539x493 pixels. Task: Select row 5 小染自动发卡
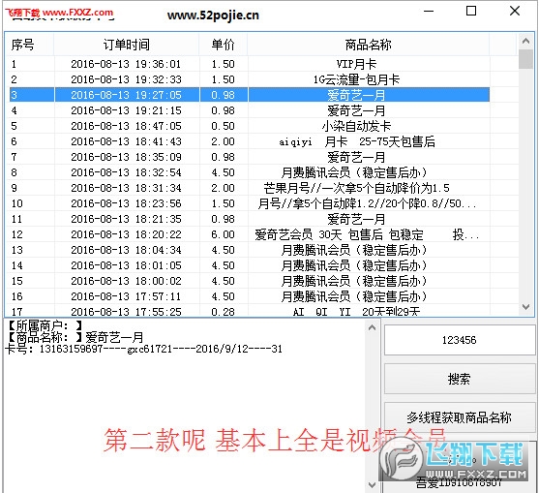click(x=248, y=126)
